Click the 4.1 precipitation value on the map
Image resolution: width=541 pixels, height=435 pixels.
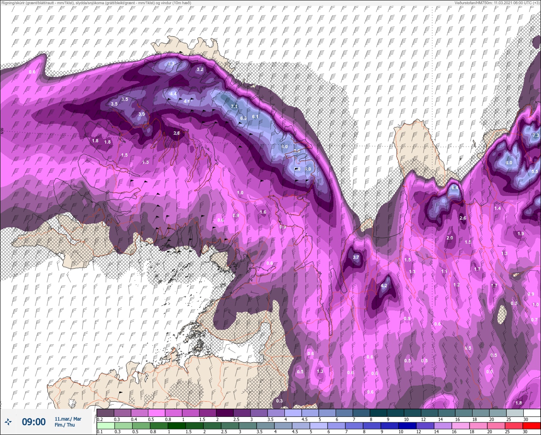pyautogui.click(x=187, y=101)
